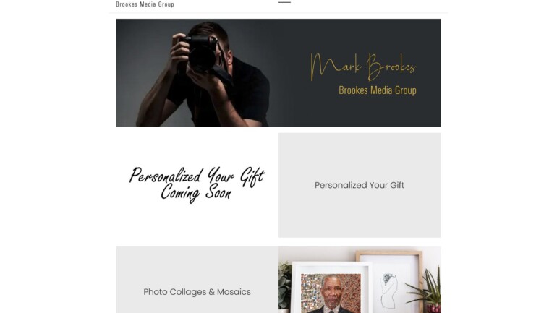Screen dimensions: 557x313
Task: Open the menu line icon at top
Action: [x=284, y=2]
